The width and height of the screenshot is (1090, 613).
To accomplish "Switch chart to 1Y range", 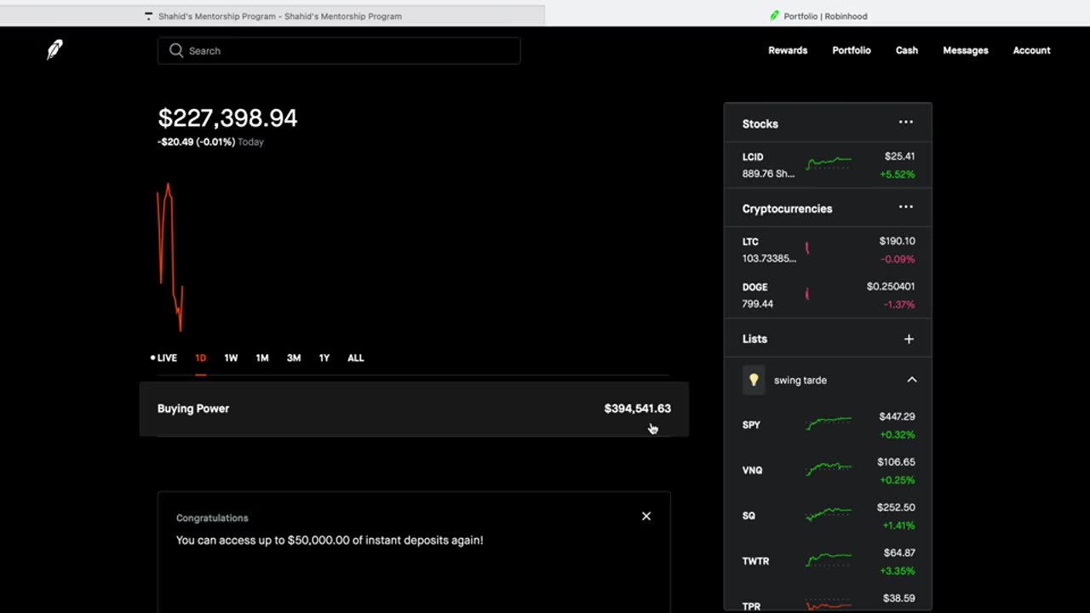I will tap(324, 358).
